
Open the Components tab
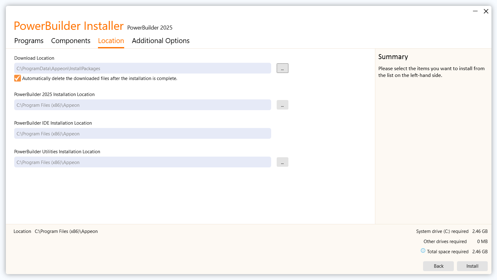coord(71,41)
